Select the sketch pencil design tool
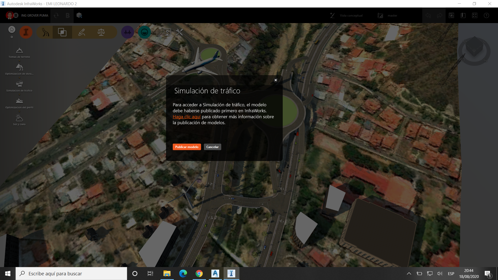The height and width of the screenshot is (280, 498). (x=81, y=32)
